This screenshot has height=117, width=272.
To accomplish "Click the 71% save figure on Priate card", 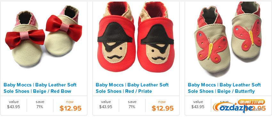I will [x=132, y=107].
